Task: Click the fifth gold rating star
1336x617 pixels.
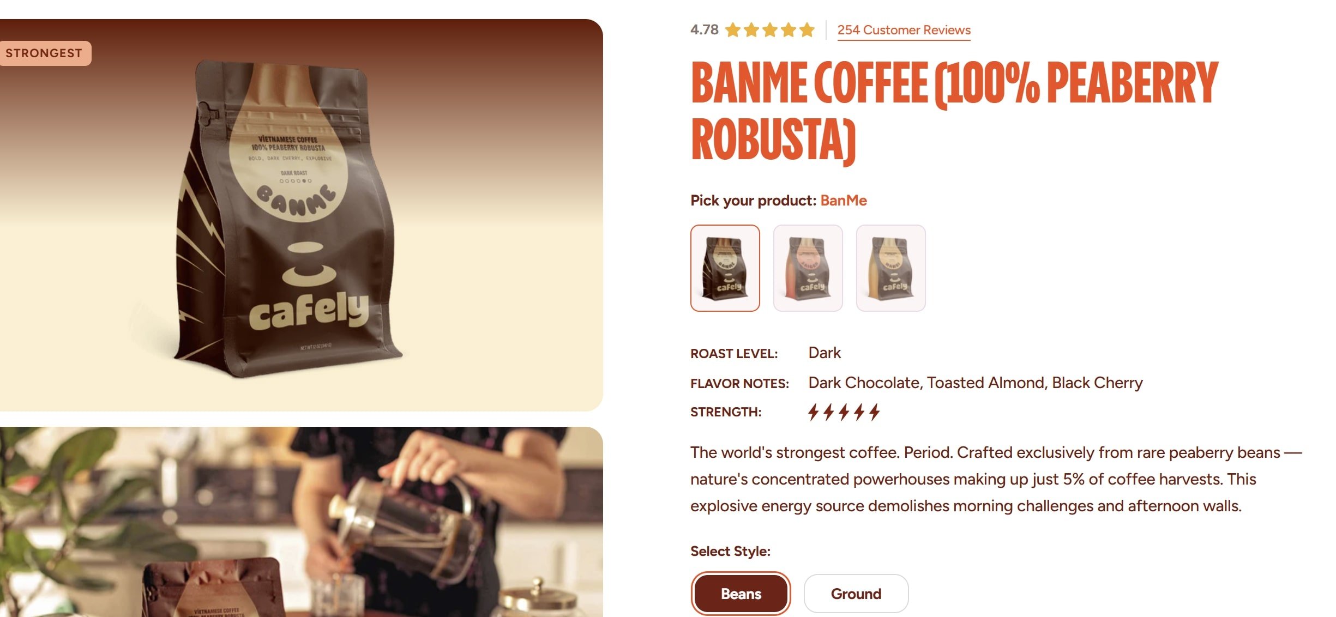Action: point(807,30)
